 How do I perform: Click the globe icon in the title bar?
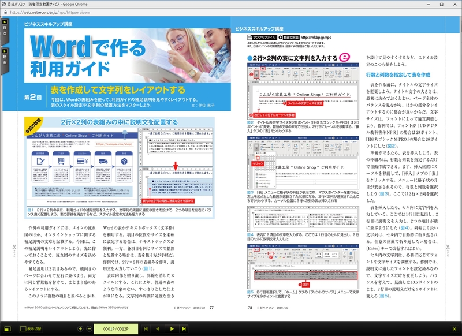click(x=4, y=4)
